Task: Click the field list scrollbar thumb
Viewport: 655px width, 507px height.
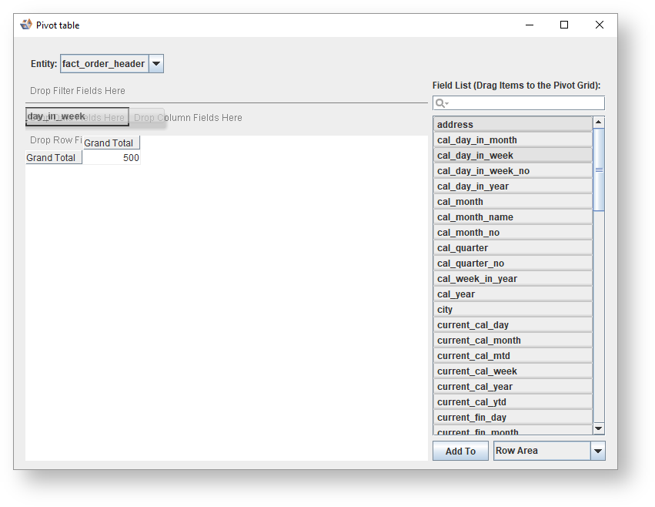Action: point(599,170)
